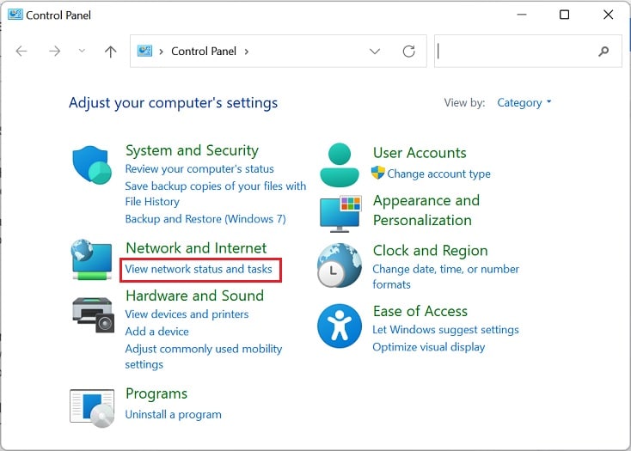Image resolution: width=631 pixels, height=451 pixels.
Task: Open Network and Internet heading
Action: (x=196, y=248)
